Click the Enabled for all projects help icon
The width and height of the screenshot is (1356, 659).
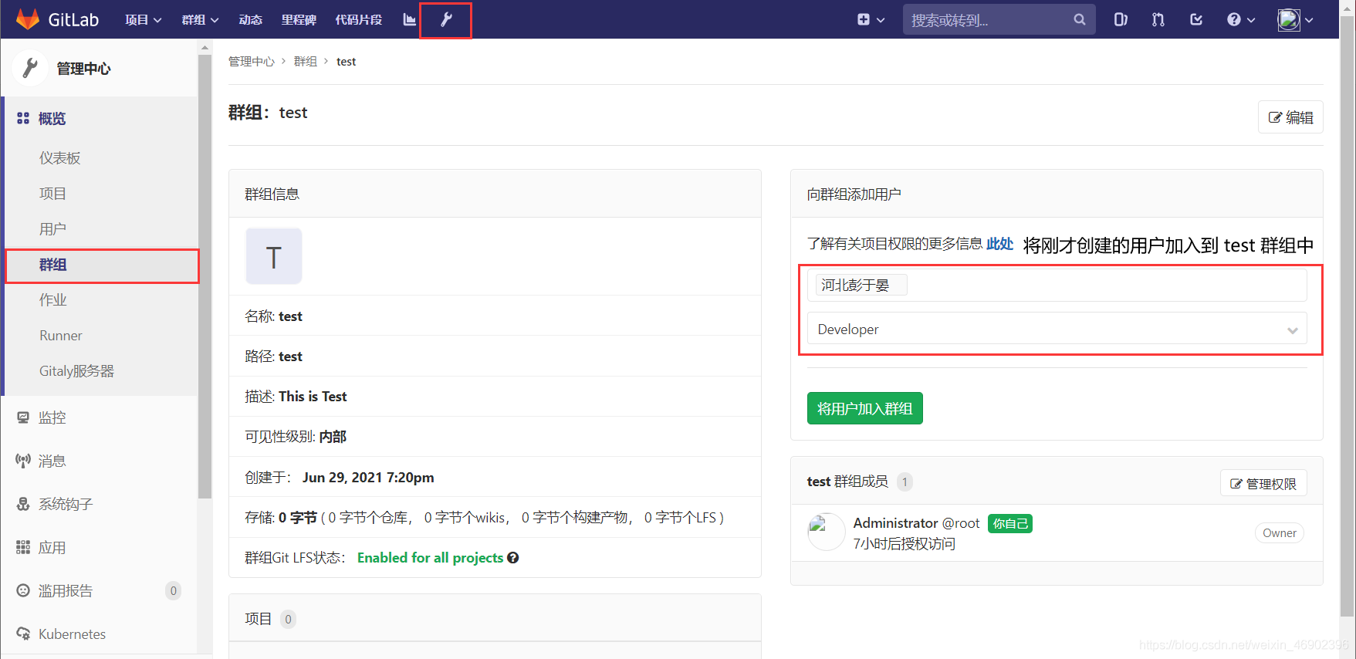coord(512,558)
